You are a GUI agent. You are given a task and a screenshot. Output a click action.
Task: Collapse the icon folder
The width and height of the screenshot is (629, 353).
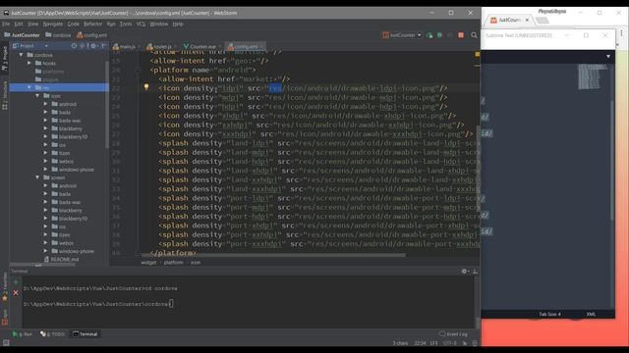click(37, 96)
